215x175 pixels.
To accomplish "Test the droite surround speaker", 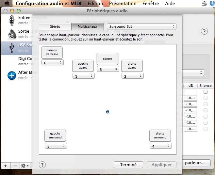I will (x=160, y=135).
